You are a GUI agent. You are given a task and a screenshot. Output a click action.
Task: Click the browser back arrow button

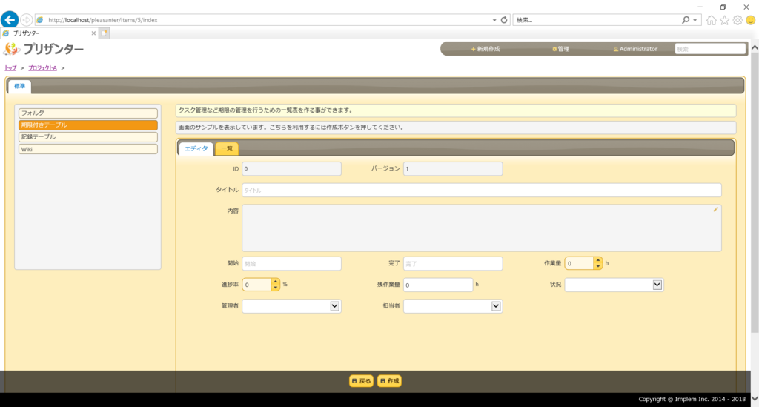click(10, 20)
